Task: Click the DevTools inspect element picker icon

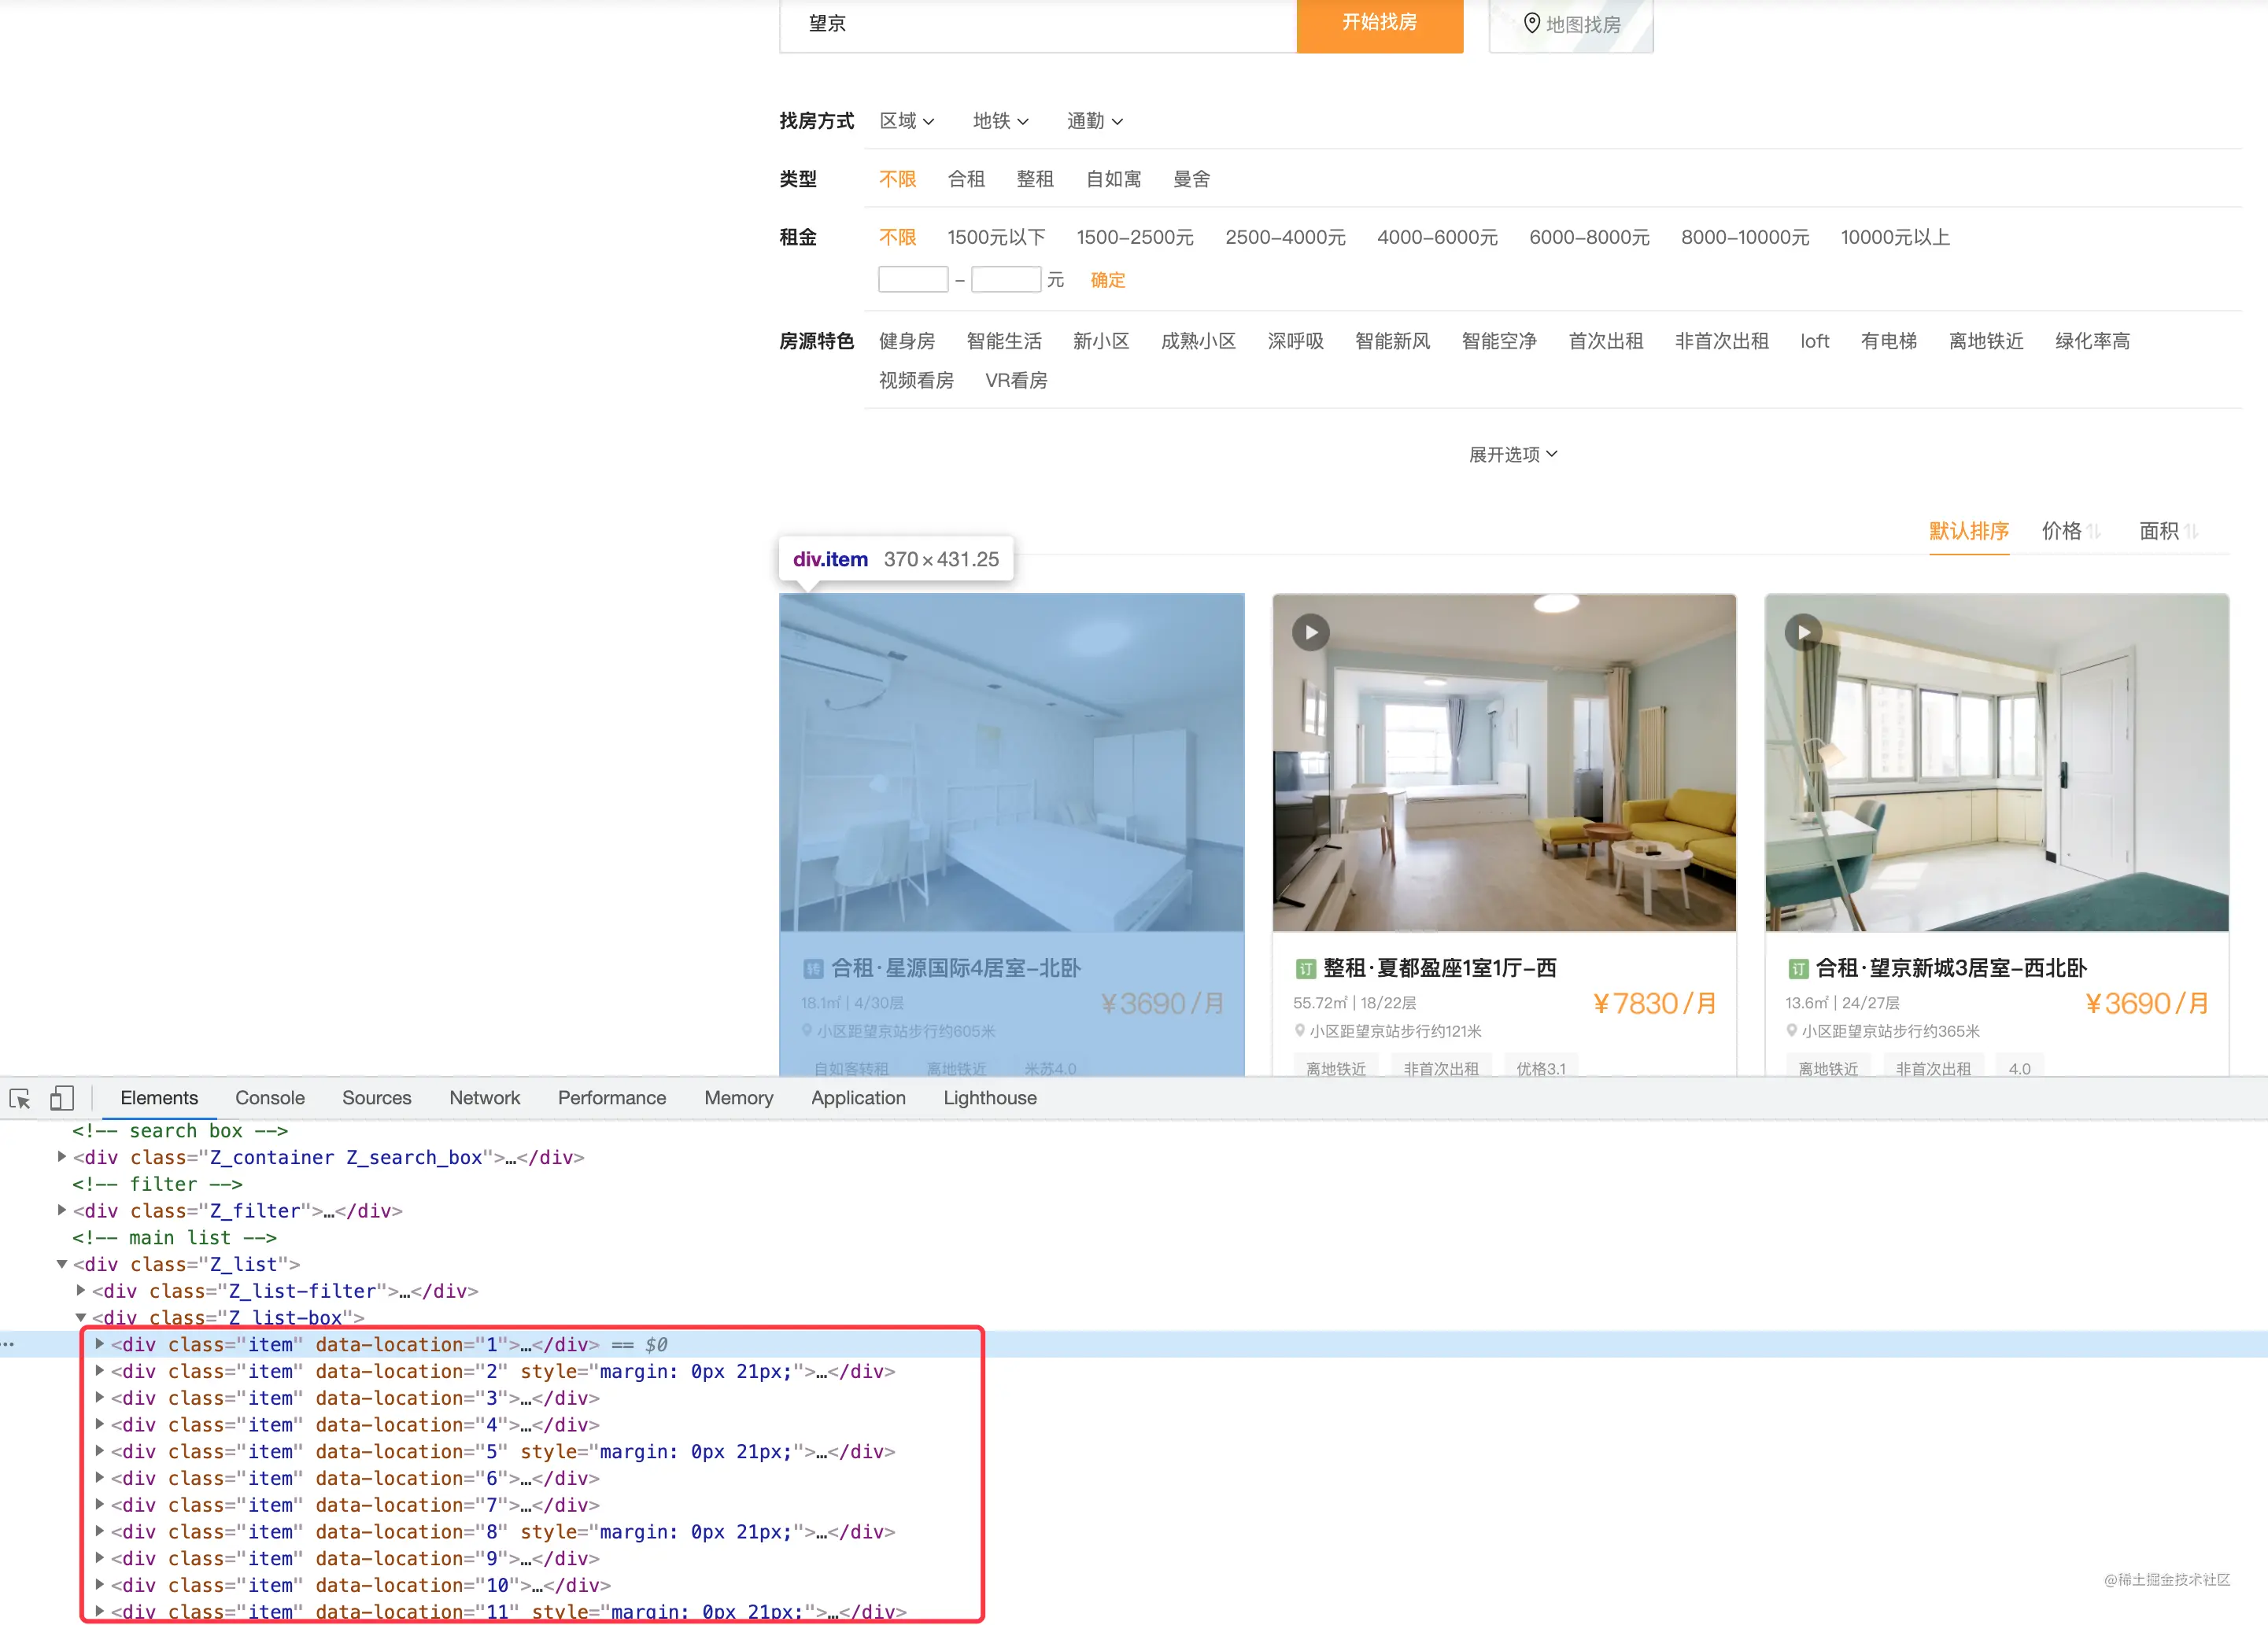Action: click(x=20, y=1098)
